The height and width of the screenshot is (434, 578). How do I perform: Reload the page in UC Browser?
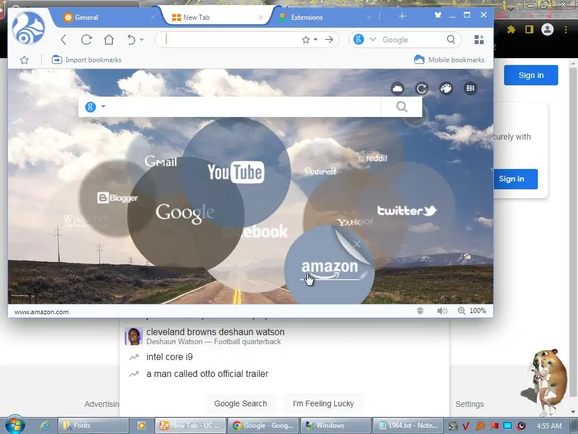point(86,40)
